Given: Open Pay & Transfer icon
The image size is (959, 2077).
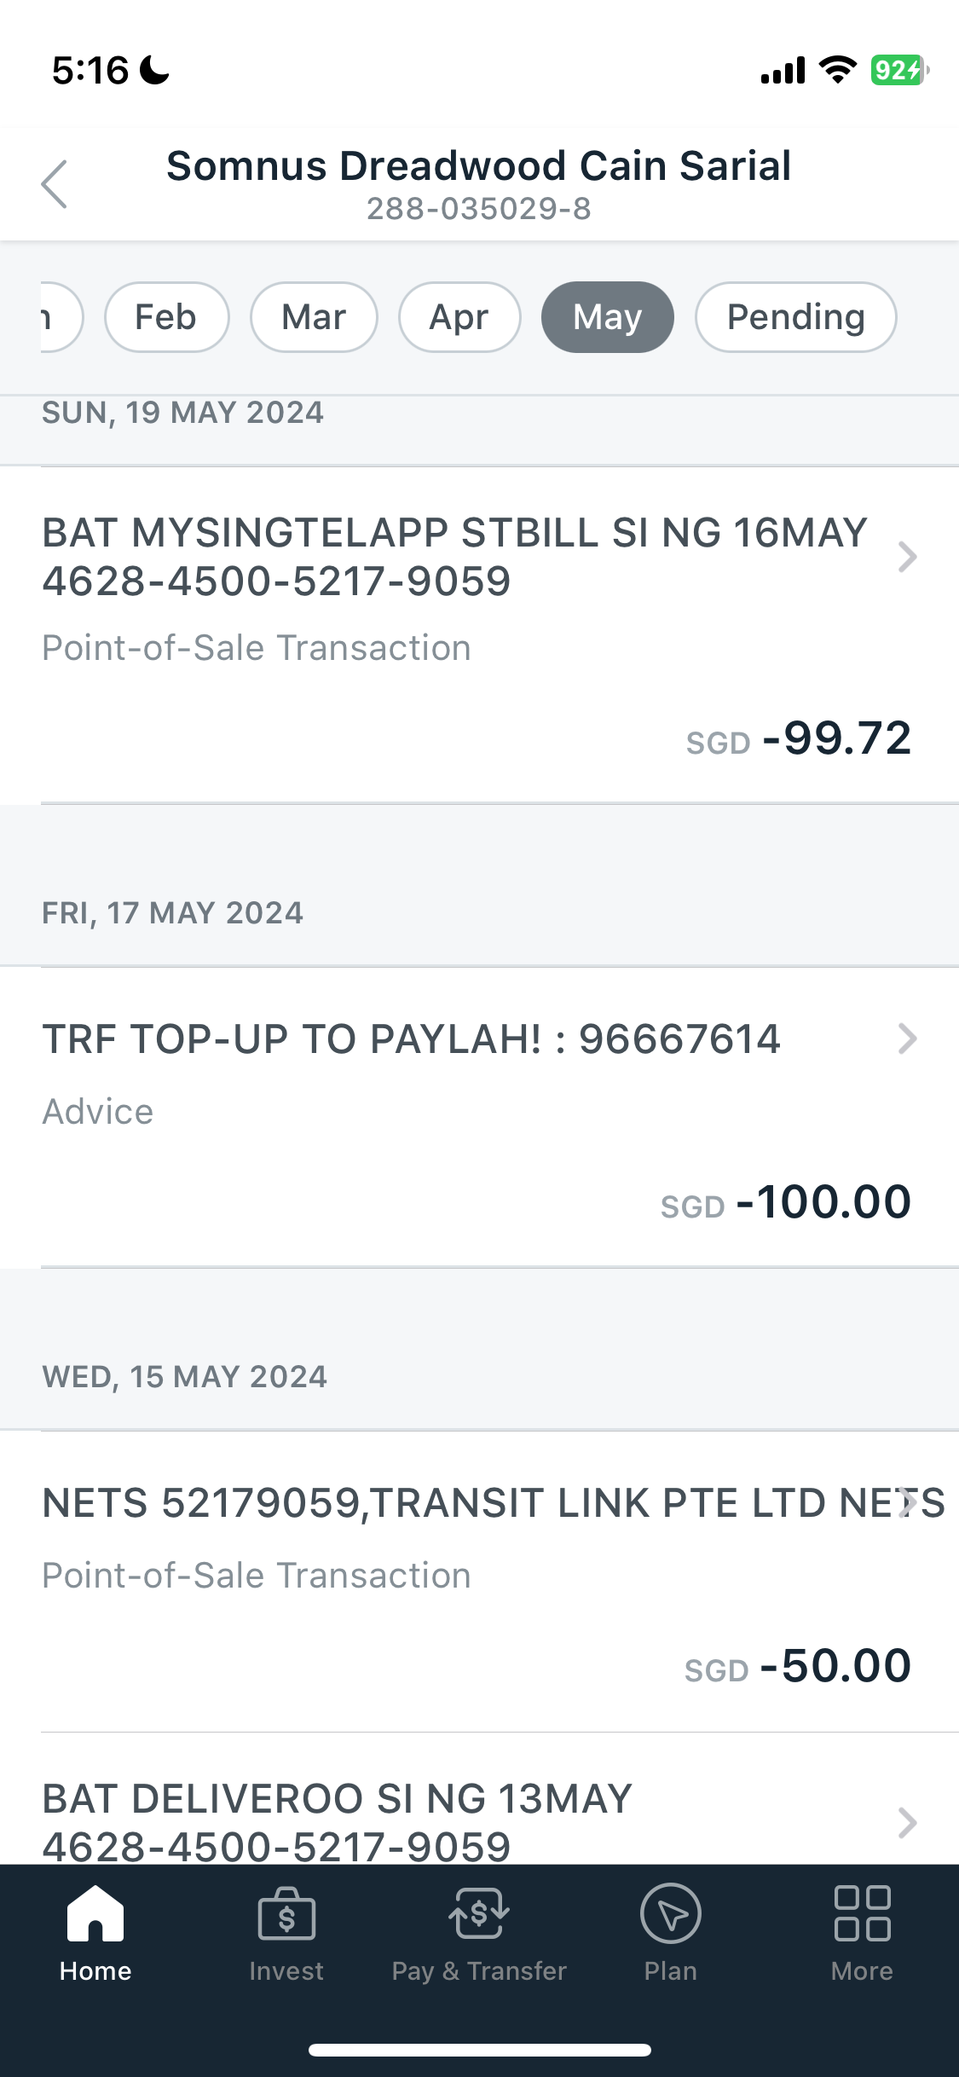Looking at the screenshot, I should (479, 1913).
